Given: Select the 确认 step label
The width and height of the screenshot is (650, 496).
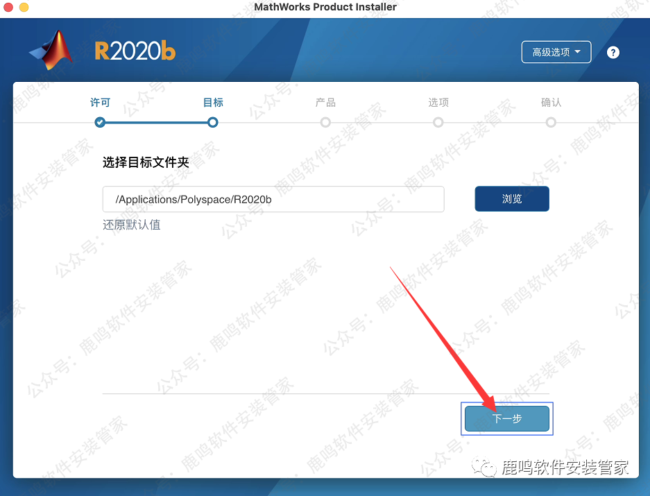Looking at the screenshot, I should tap(551, 103).
